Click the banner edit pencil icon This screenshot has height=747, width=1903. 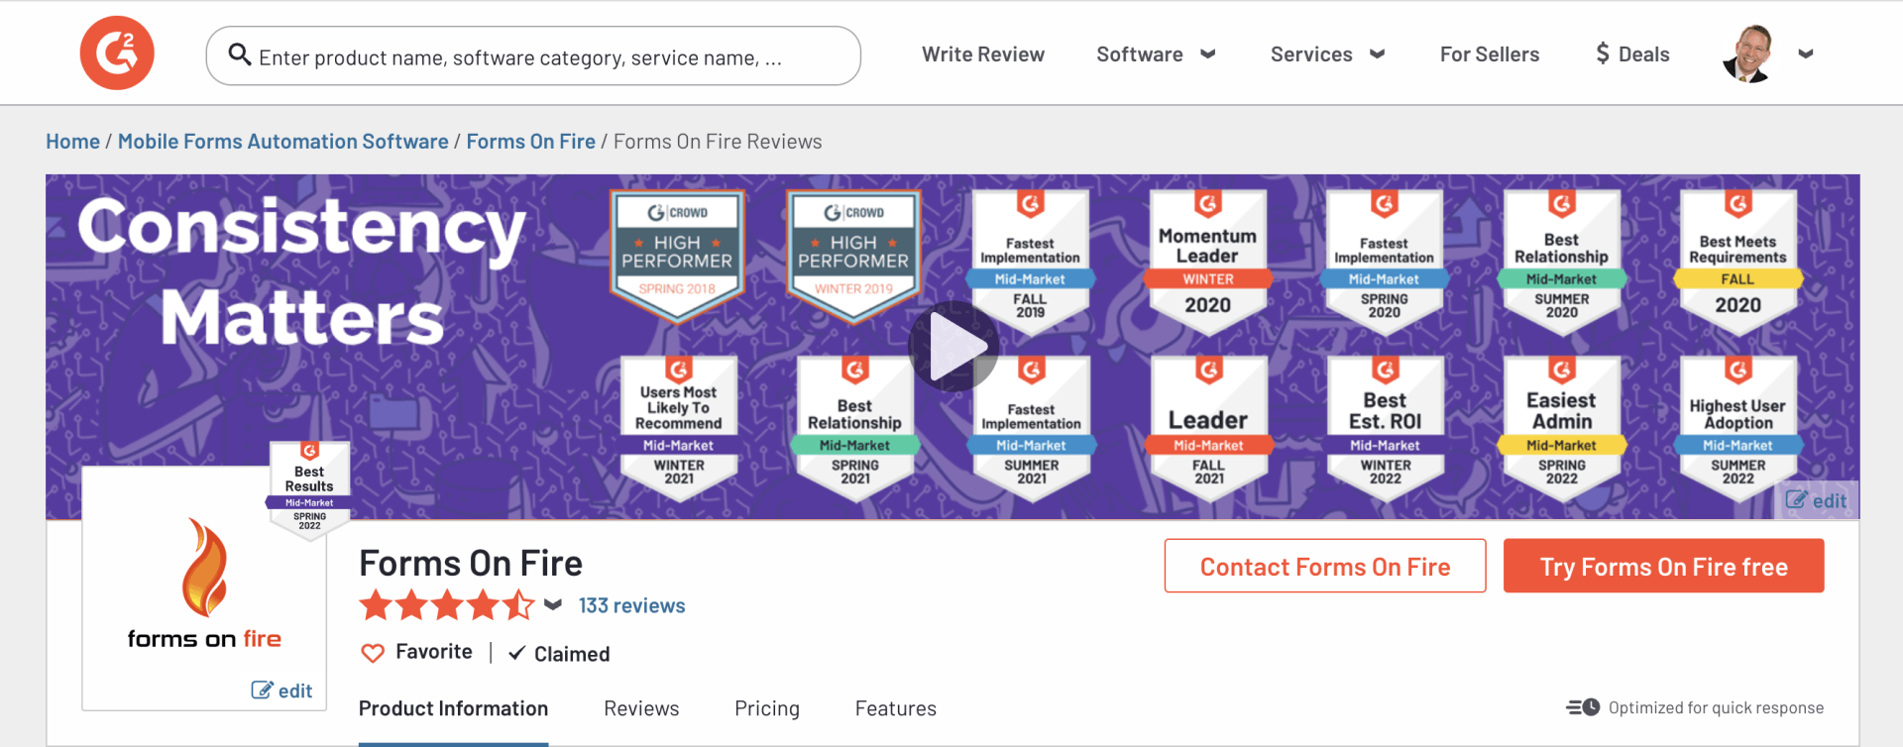1796,500
